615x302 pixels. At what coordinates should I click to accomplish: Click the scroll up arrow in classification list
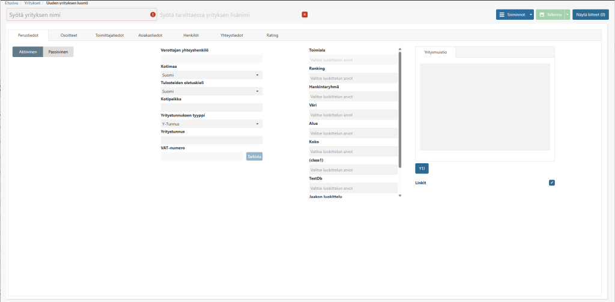tap(399, 50)
